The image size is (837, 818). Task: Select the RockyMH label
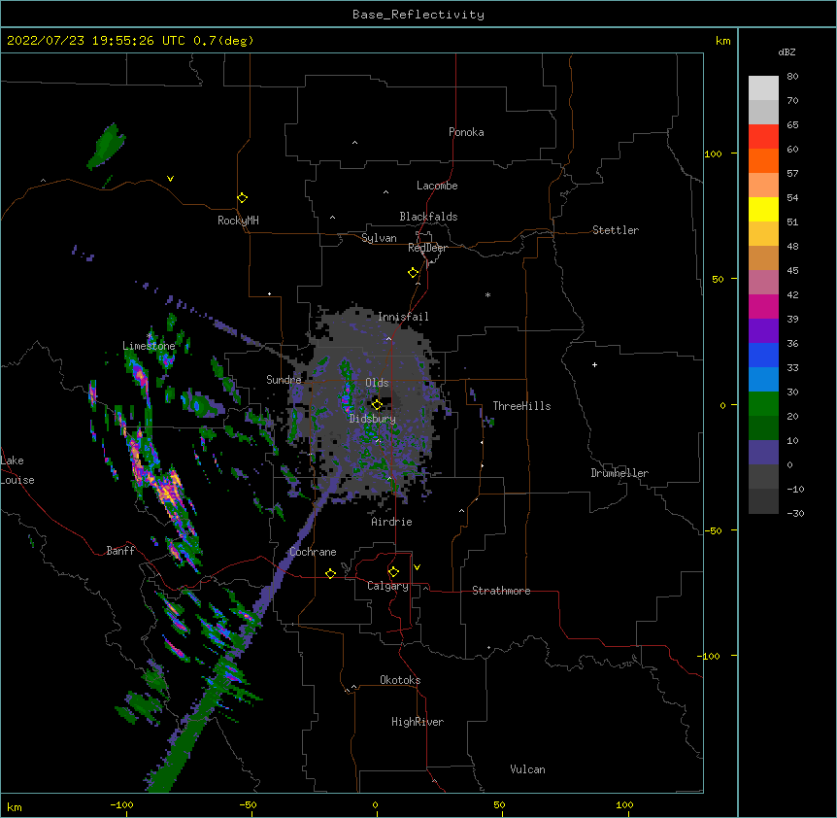(x=238, y=221)
